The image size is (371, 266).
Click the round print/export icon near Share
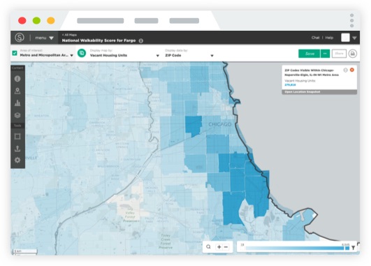click(353, 54)
